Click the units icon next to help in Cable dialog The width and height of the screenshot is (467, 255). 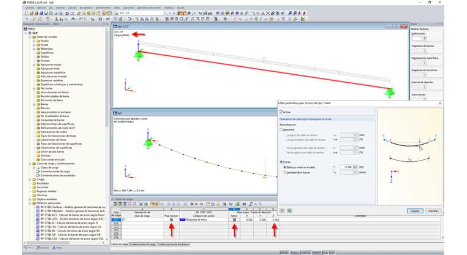(x=289, y=211)
